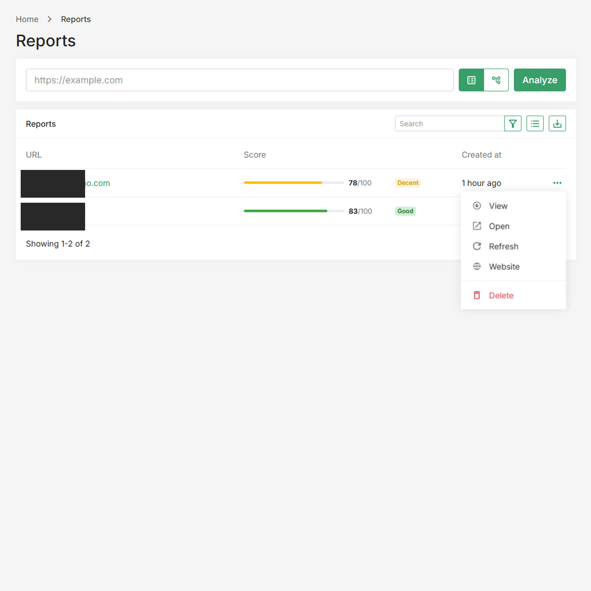The width and height of the screenshot is (591, 591).
Task: Choose Delete from the context menu
Action: pyautogui.click(x=501, y=295)
